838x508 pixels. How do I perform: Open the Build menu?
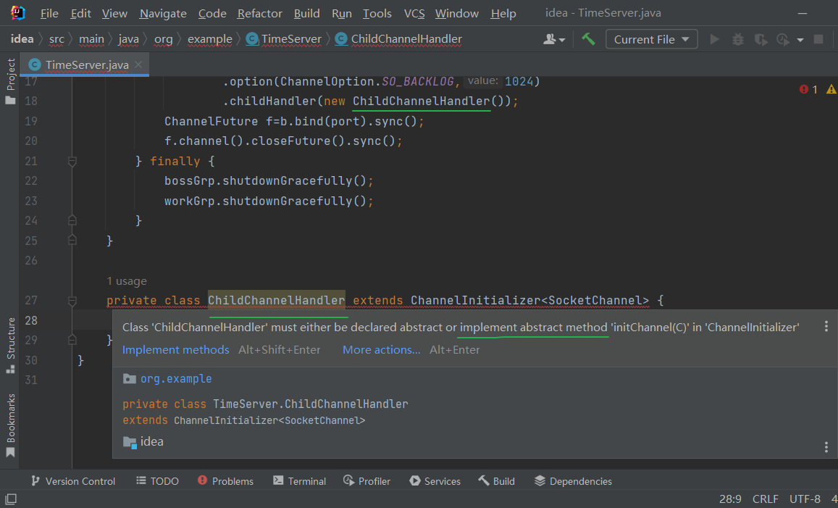pos(307,13)
